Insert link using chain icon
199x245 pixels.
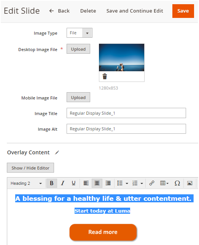pyautogui.click(x=152, y=183)
